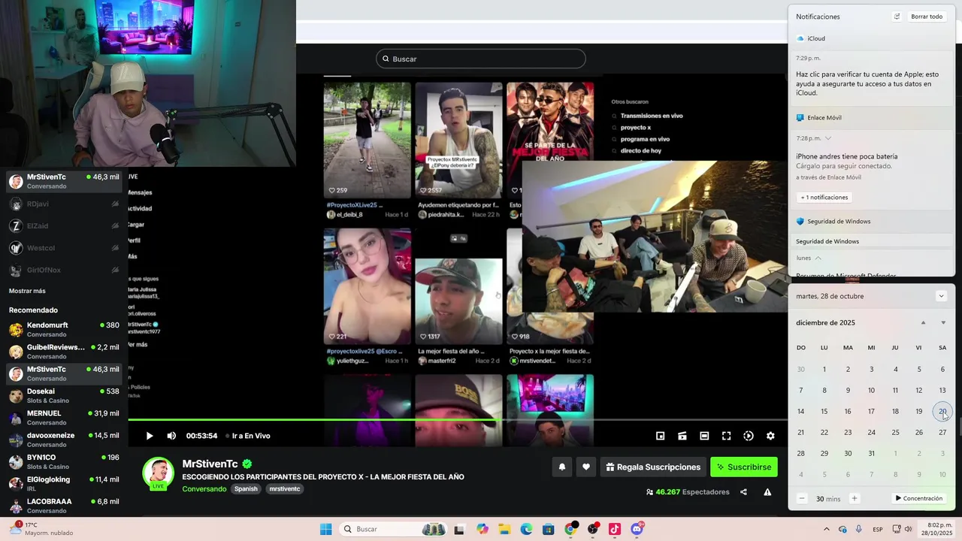This screenshot has height=541, width=962.
Task: Open ElZaid in followed channels sidebar
Action: pyautogui.click(x=64, y=225)
